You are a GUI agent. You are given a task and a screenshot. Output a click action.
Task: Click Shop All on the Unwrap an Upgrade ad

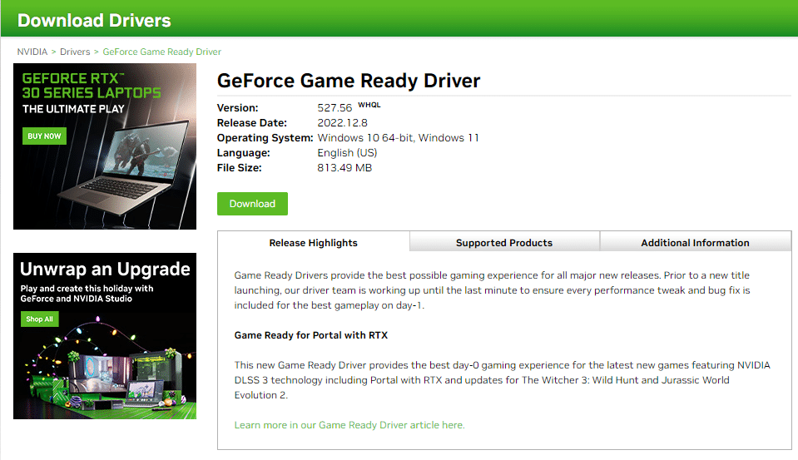[40, 319]
